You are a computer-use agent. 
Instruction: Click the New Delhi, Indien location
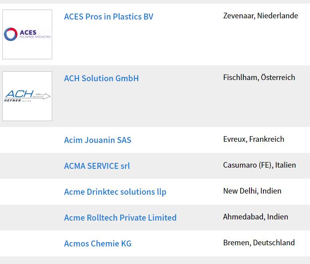(x=252, y=191)
